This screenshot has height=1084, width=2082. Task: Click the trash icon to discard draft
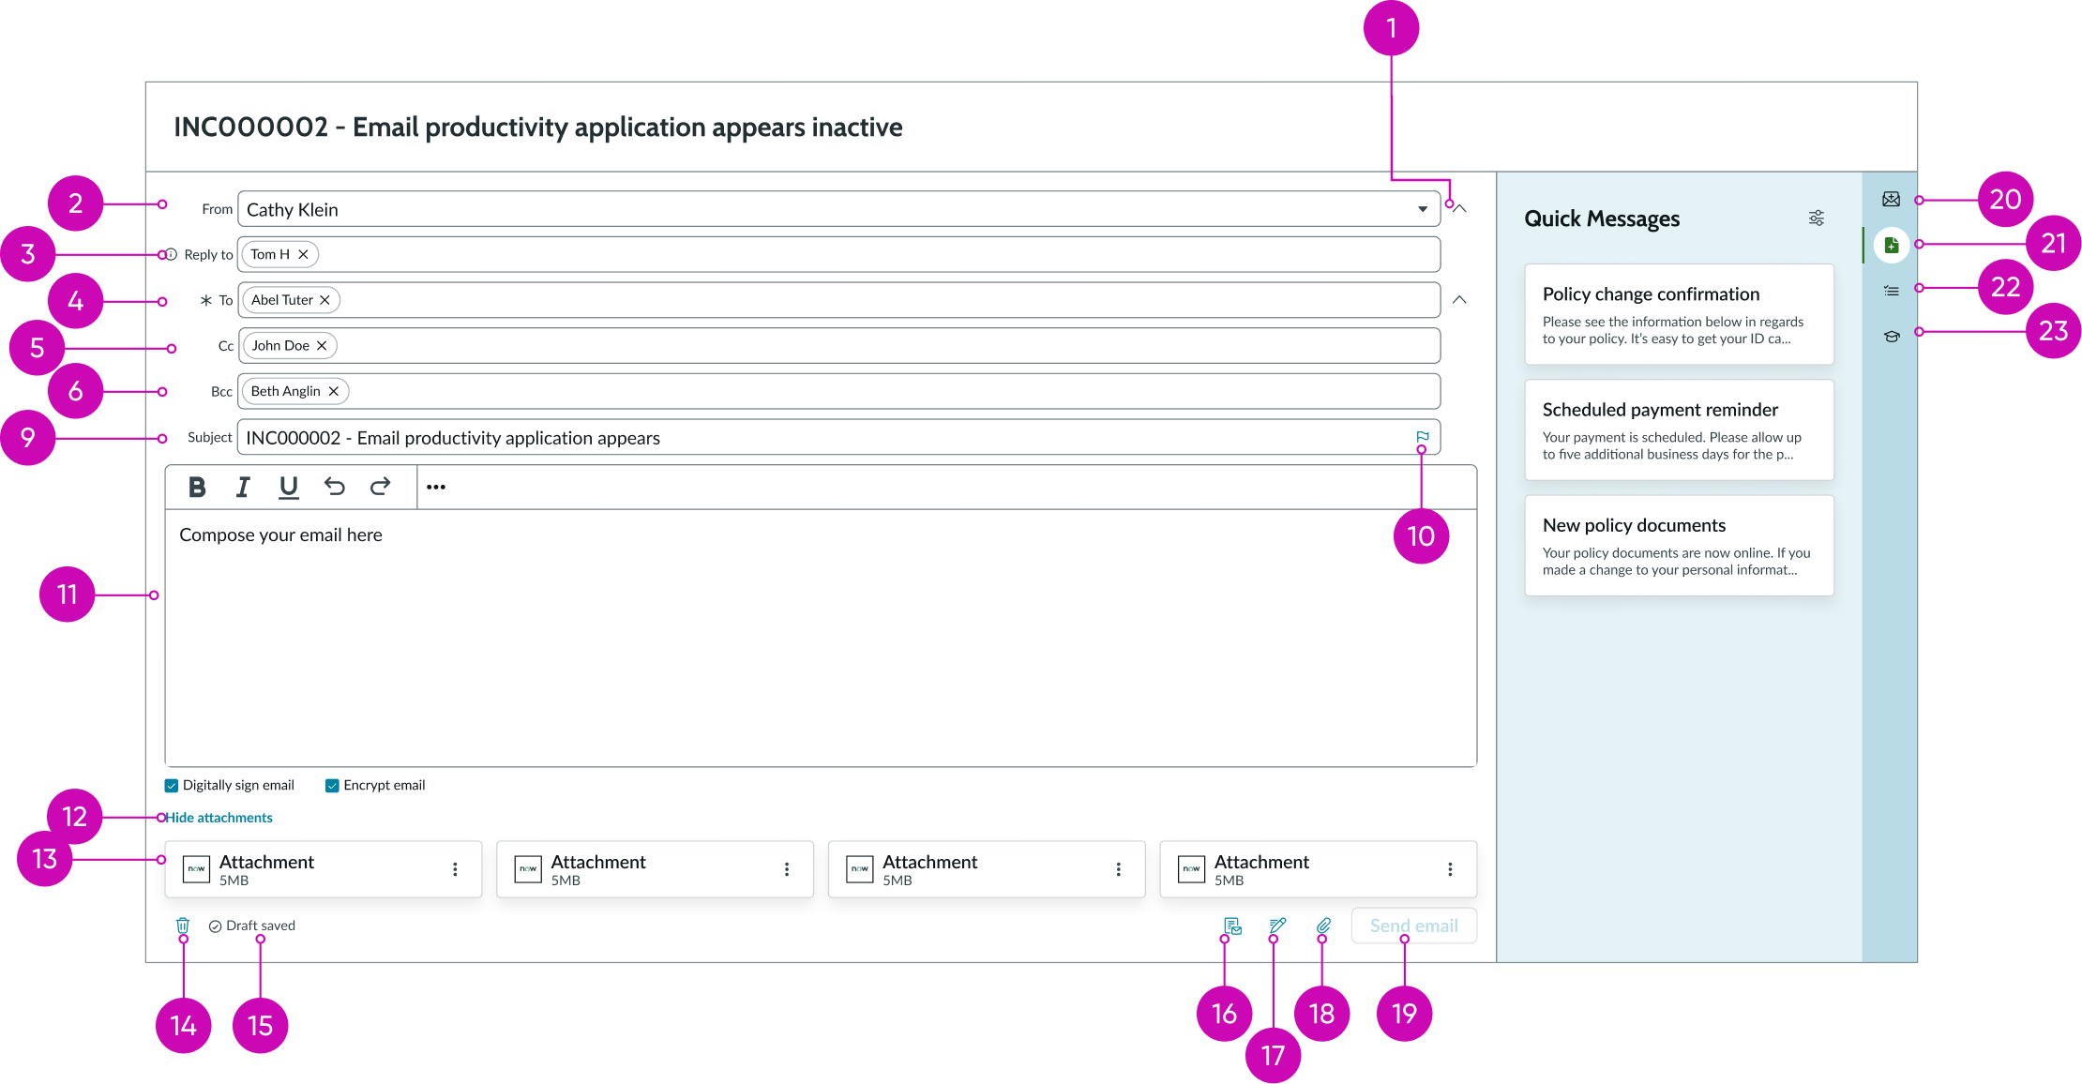pos(184,926)
